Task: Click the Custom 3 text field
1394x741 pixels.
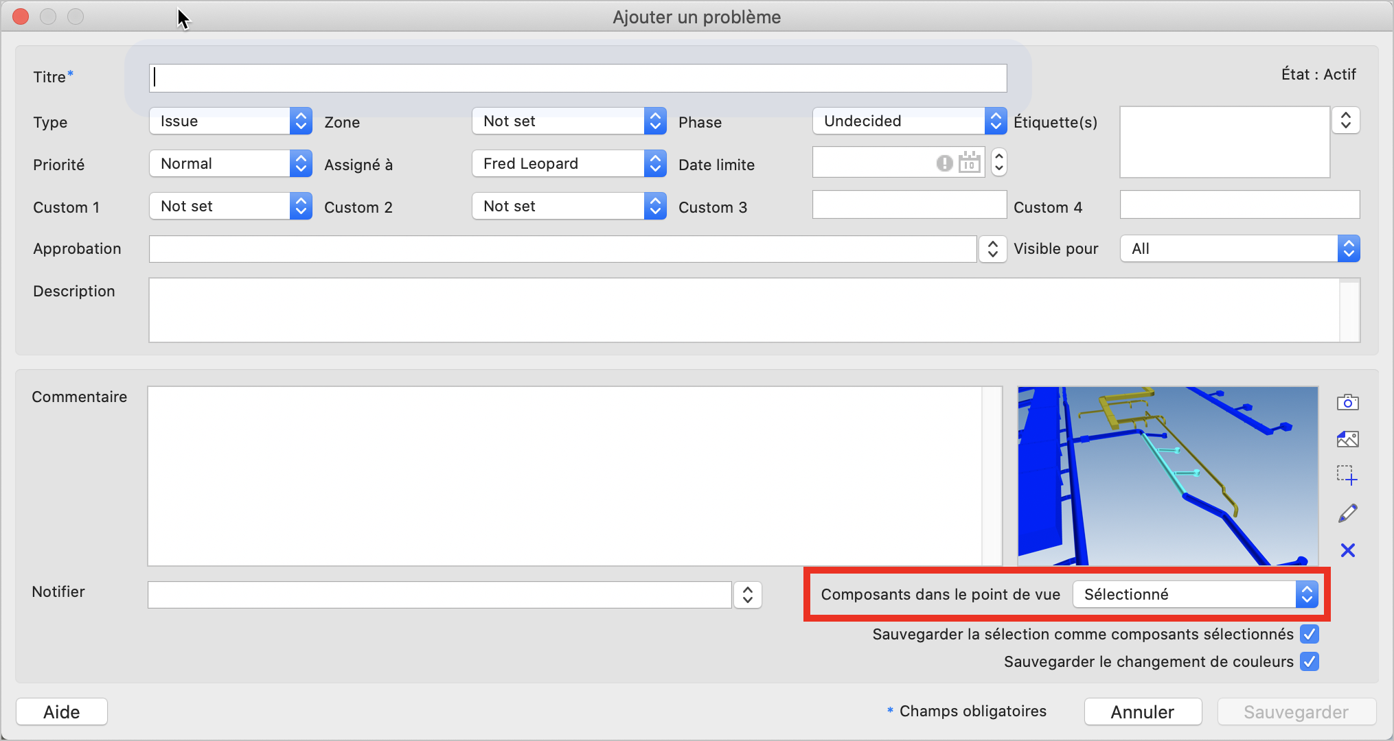Action: click(910, 204)
